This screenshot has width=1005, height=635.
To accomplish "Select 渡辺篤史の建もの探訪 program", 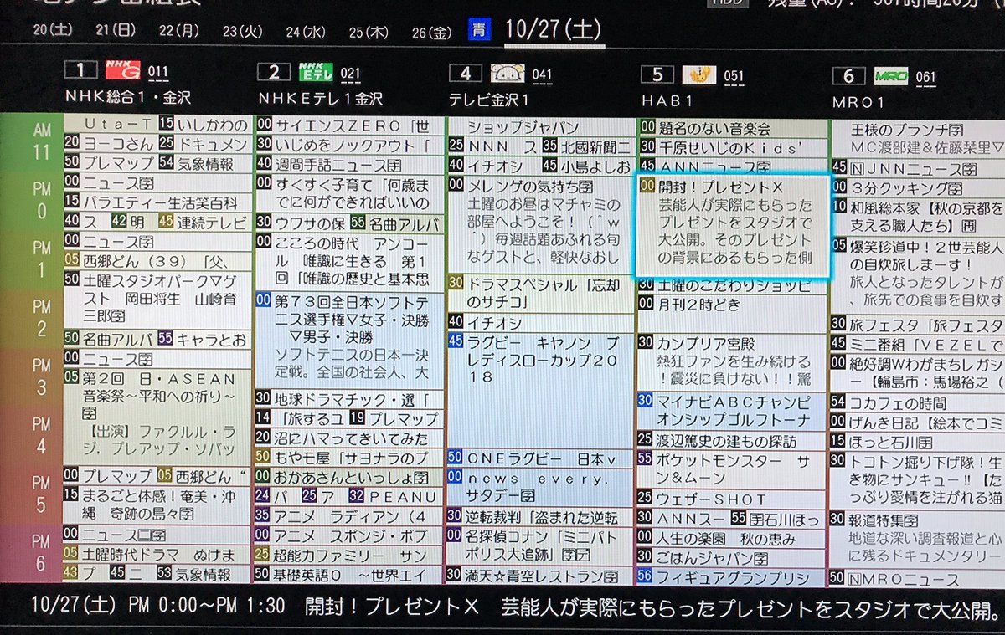I will pyautogui.click(x=732, y=440).
